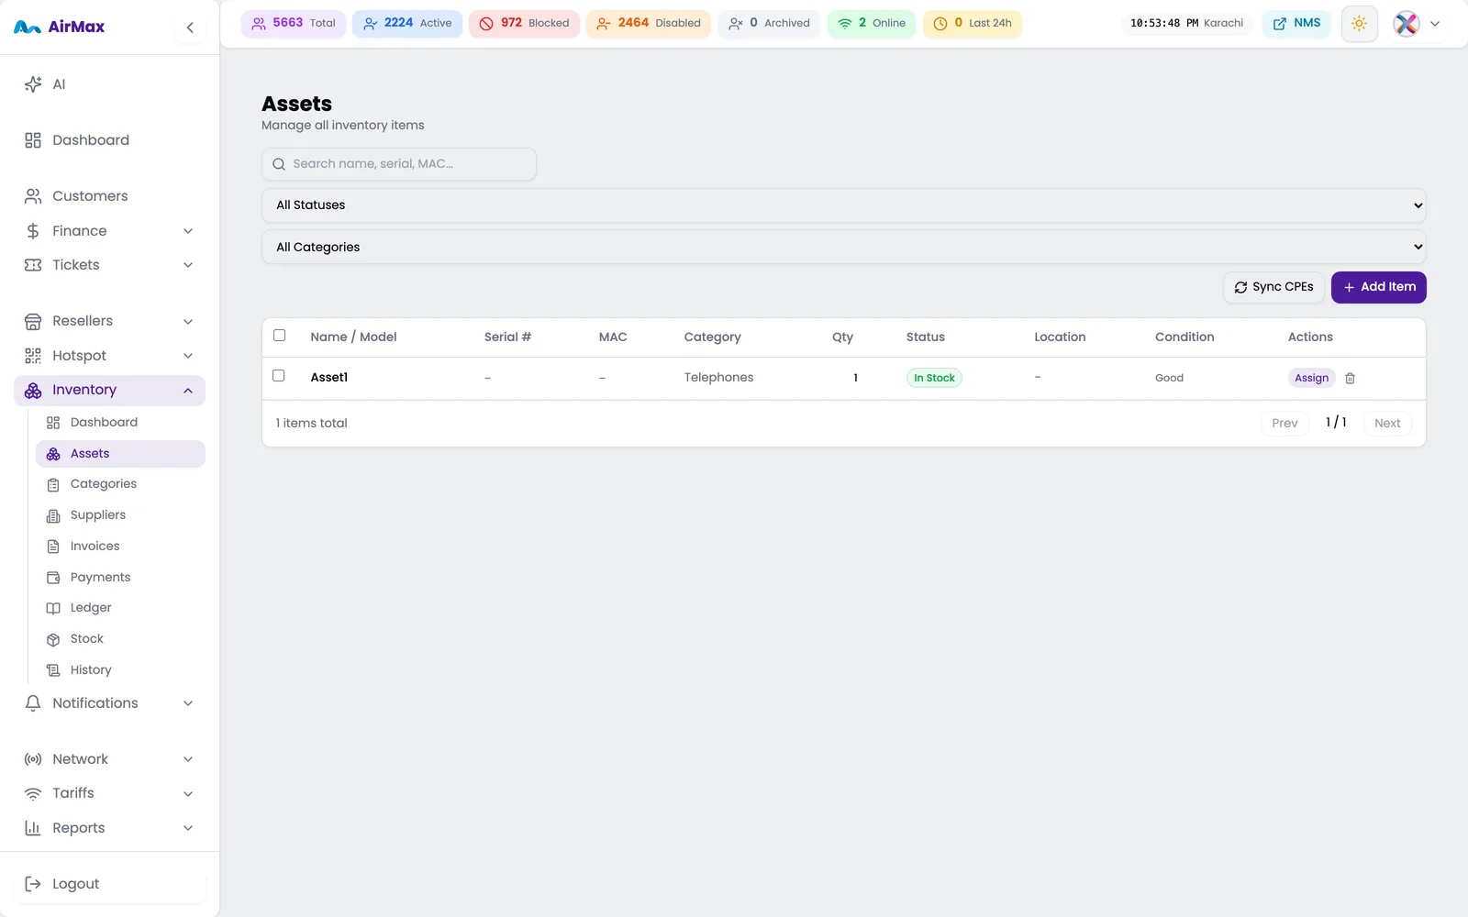Click the 0 Last 24h stat badge

[x=973, y=23]
